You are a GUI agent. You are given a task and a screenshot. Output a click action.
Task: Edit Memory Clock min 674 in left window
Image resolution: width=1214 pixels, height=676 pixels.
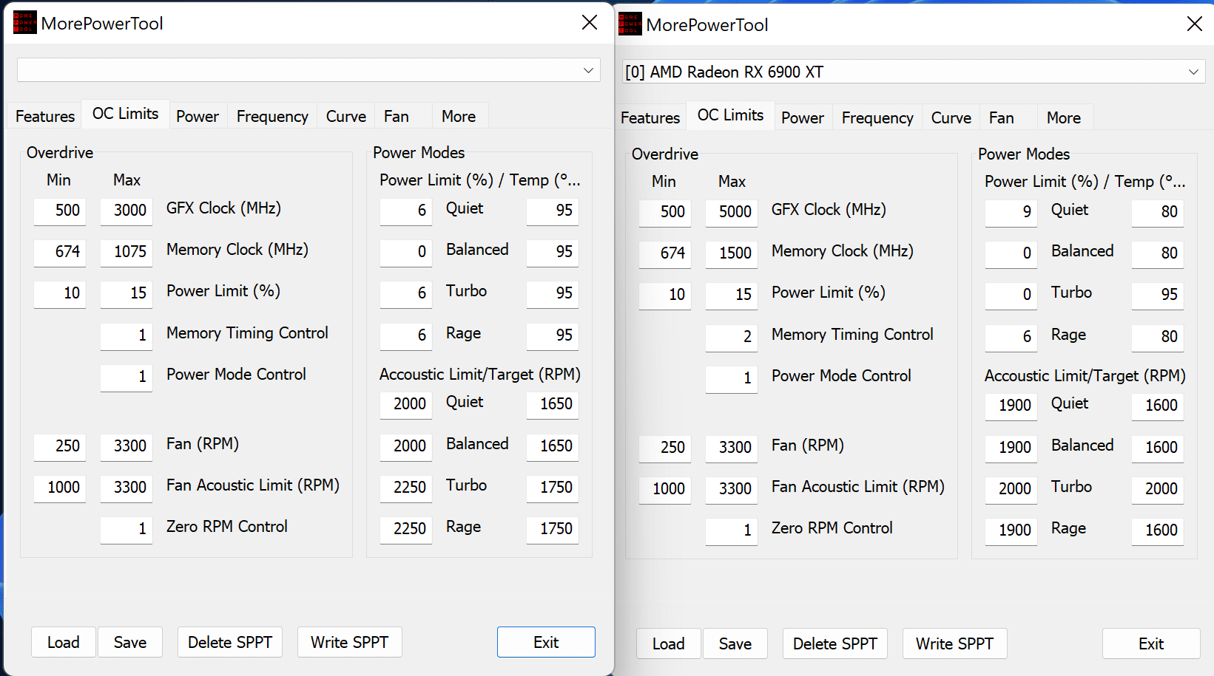(x=60, y=252)
